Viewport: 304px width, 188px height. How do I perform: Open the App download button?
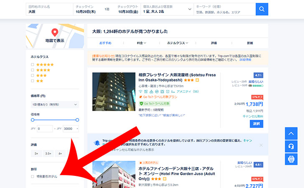click(x=291, y=159)
